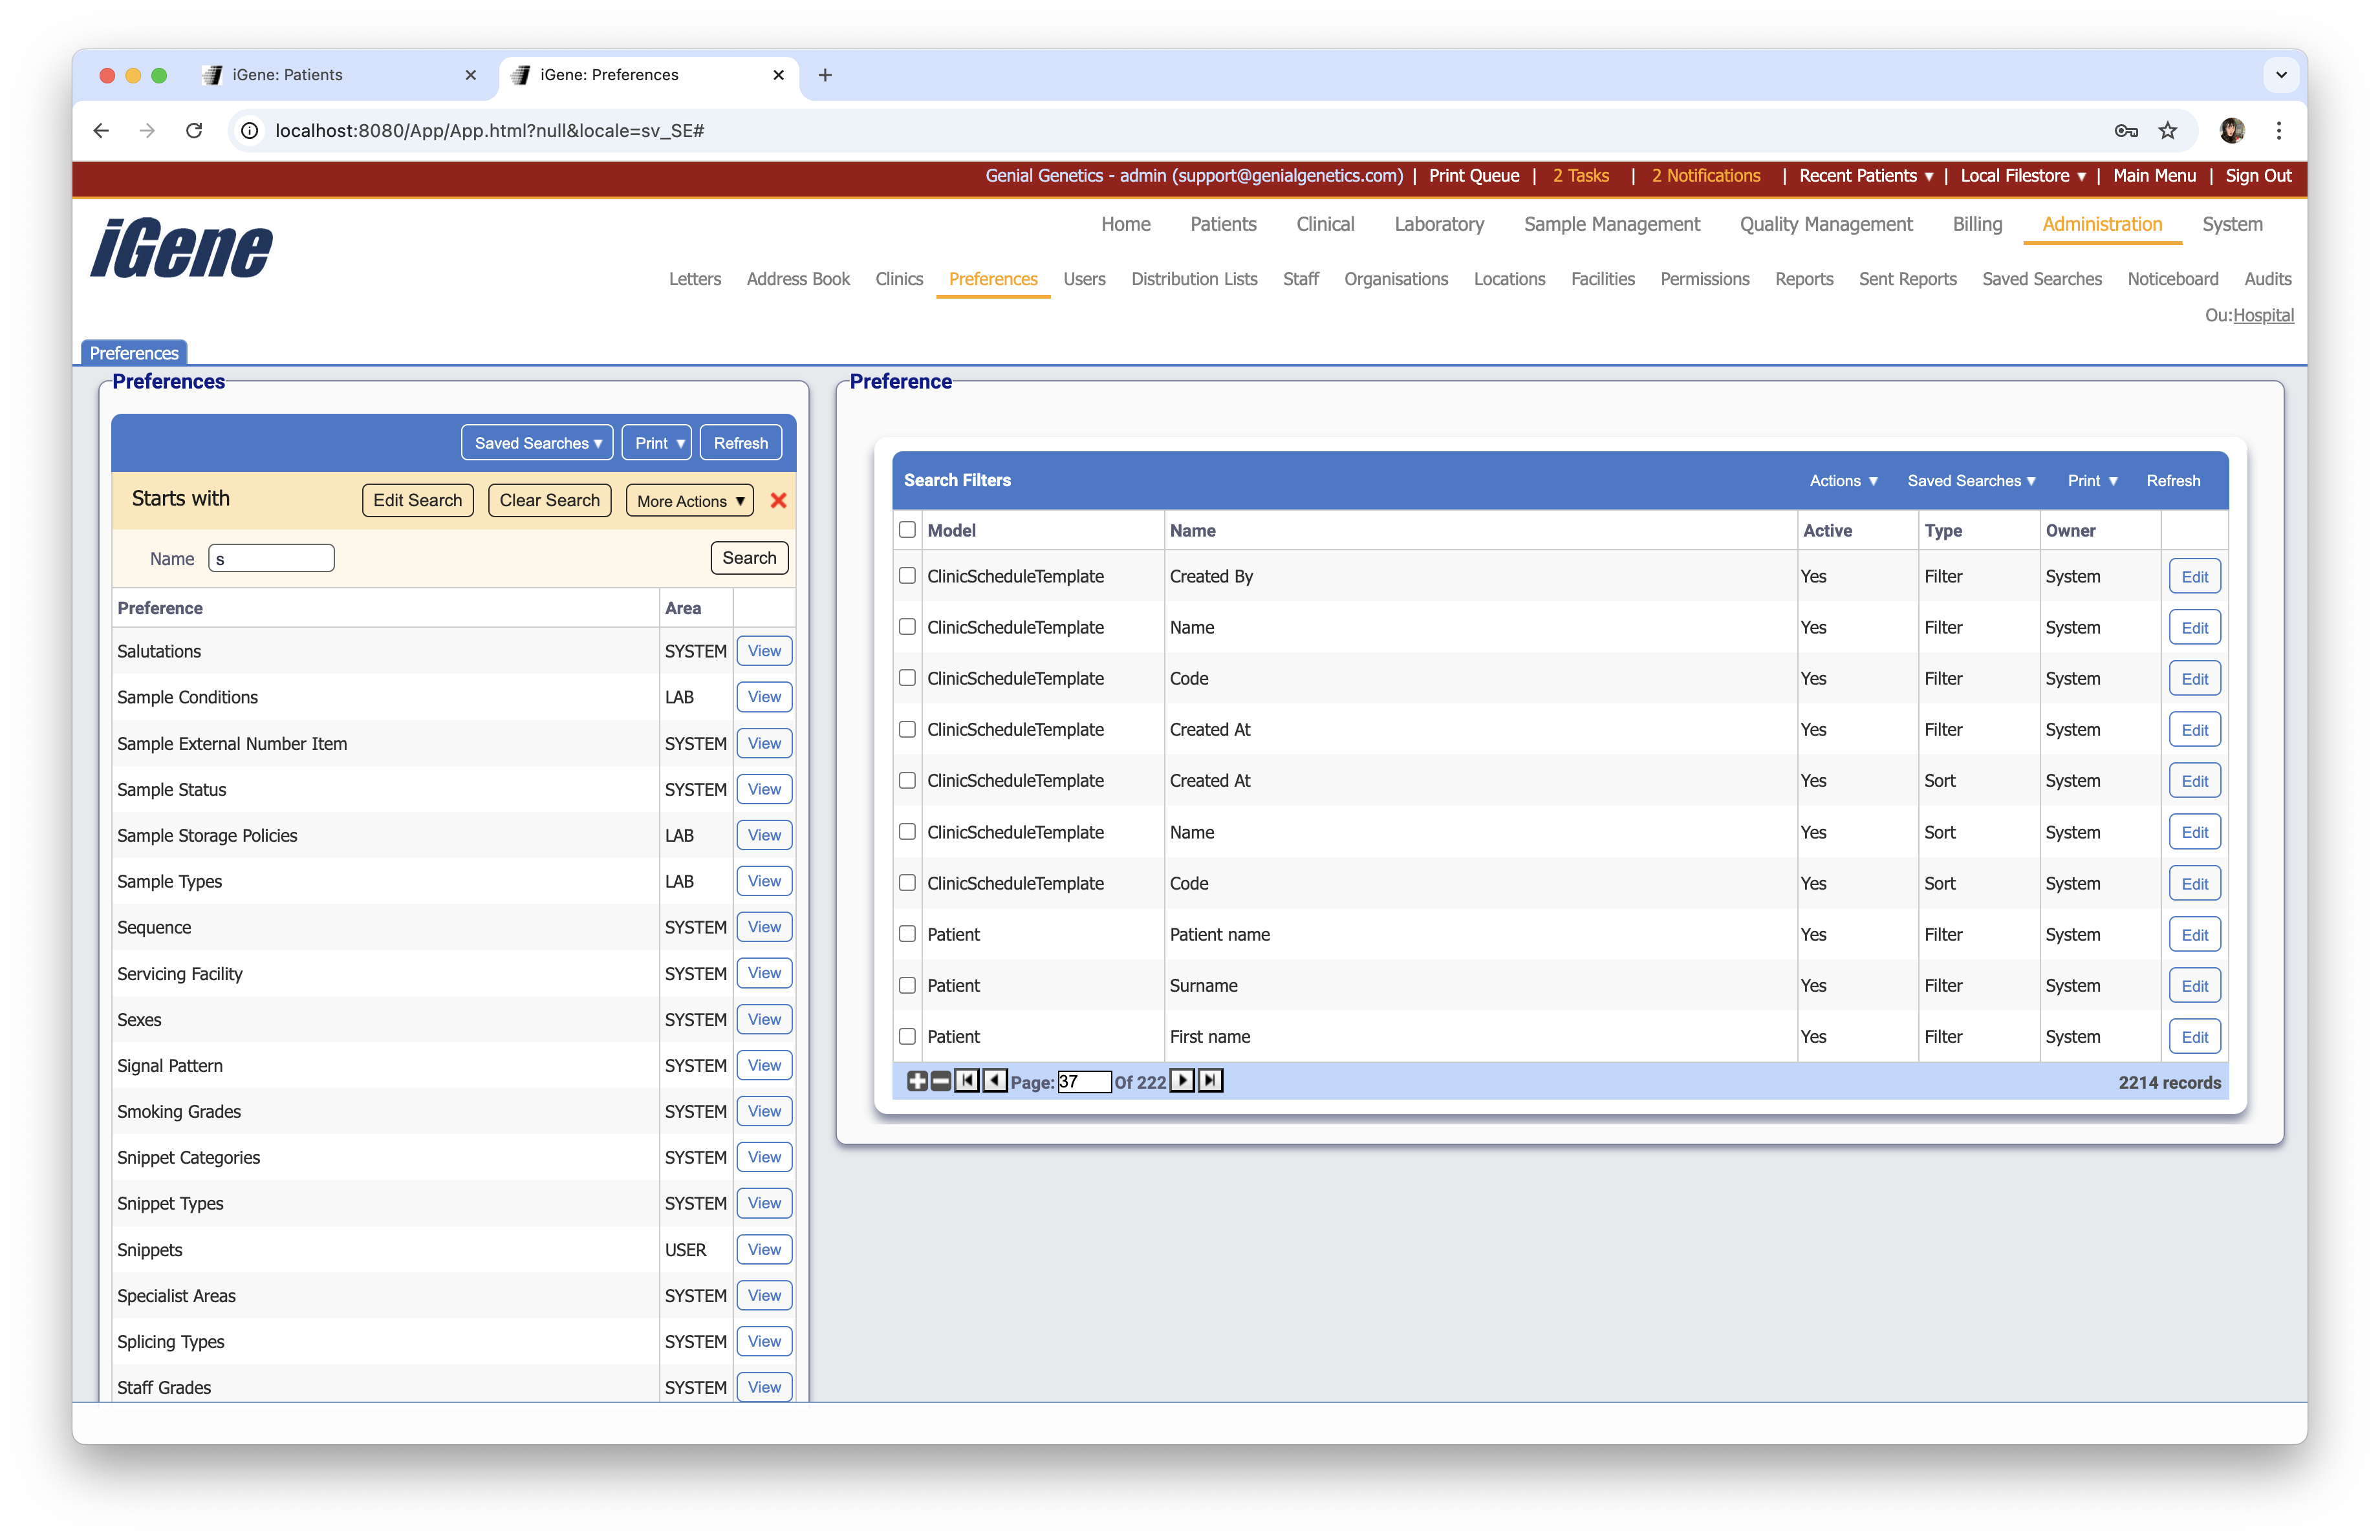Jump to first page using pagination icon
Screen dimensions: 2380x1540
(967, 1082)
